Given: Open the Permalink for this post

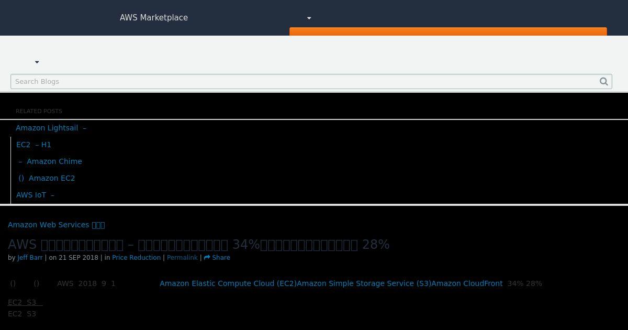Looking at the screenshot, I should pos(182,258).
